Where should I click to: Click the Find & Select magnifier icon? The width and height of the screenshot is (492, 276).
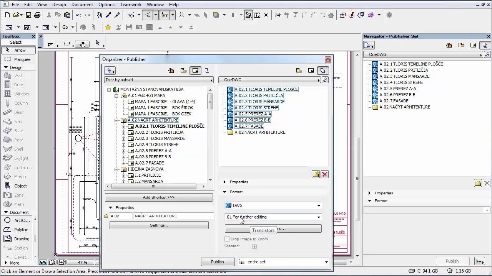pos(100,15)
